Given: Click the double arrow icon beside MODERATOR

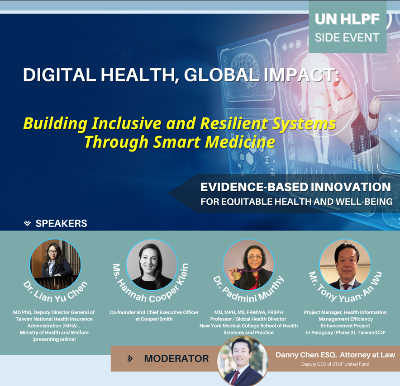Looking at the screenshot, I should click(x=130, y=358).
